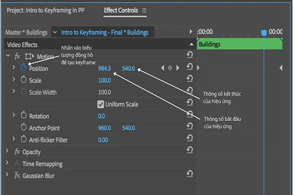The height and width of the screenshot is (195, 293).
Task: Expand the Gaussian Blur effect
Action: (7, 175)
